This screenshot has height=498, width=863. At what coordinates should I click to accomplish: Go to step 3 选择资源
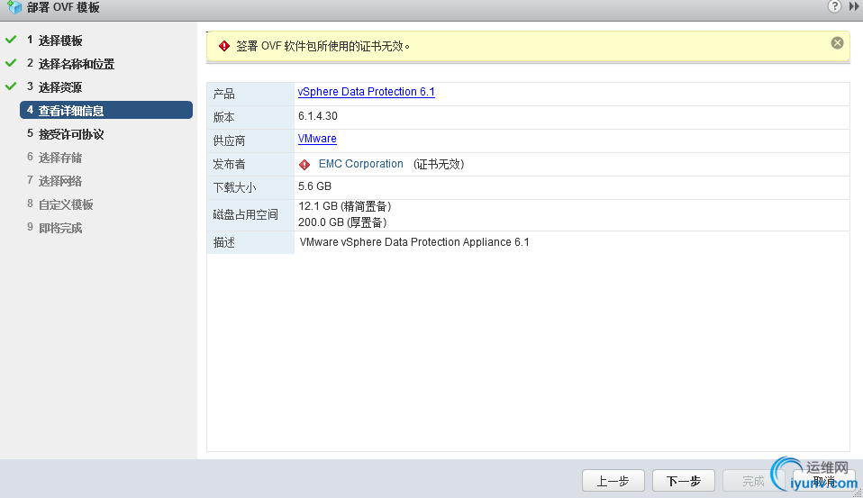(54, 87)
